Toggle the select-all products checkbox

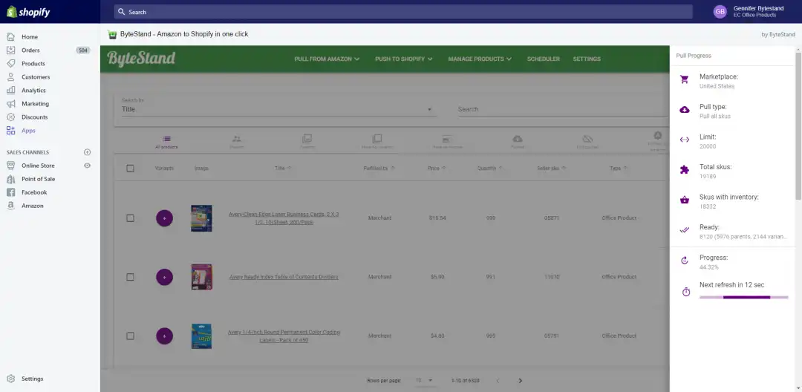click(x=131, y=168)
